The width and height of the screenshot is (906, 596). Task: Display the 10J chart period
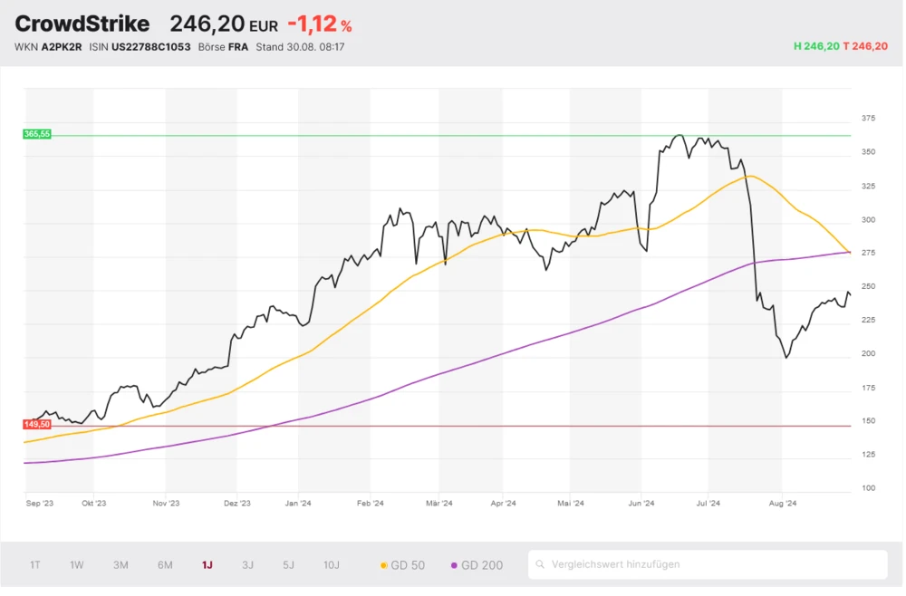point(332,565)
